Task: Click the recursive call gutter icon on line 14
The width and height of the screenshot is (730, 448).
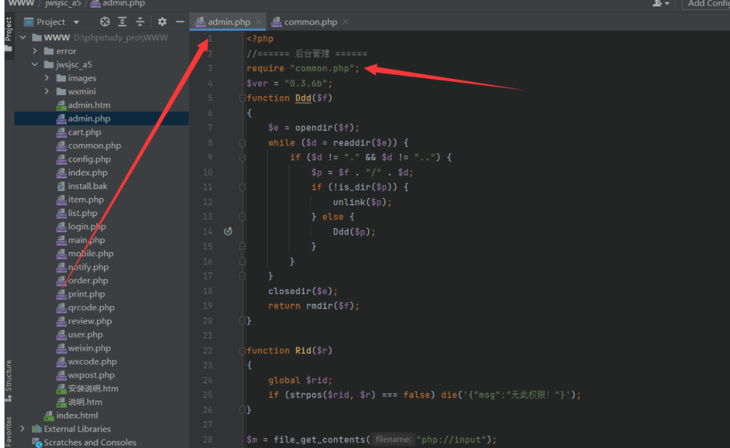Action: tap(228, 231)
